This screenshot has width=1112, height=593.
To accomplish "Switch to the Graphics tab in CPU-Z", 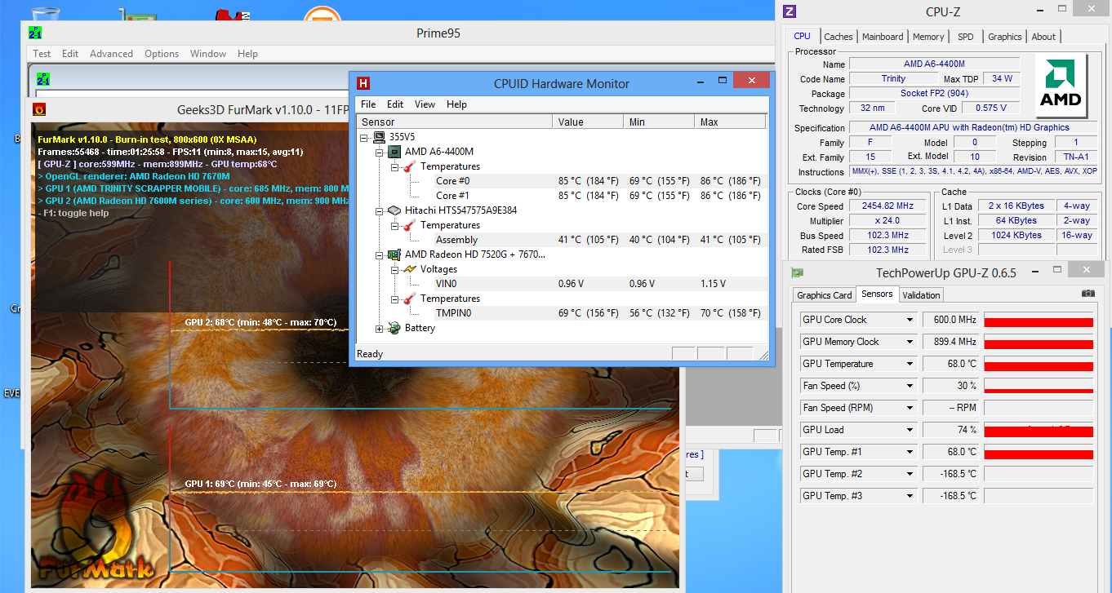I will (1004, 37).
